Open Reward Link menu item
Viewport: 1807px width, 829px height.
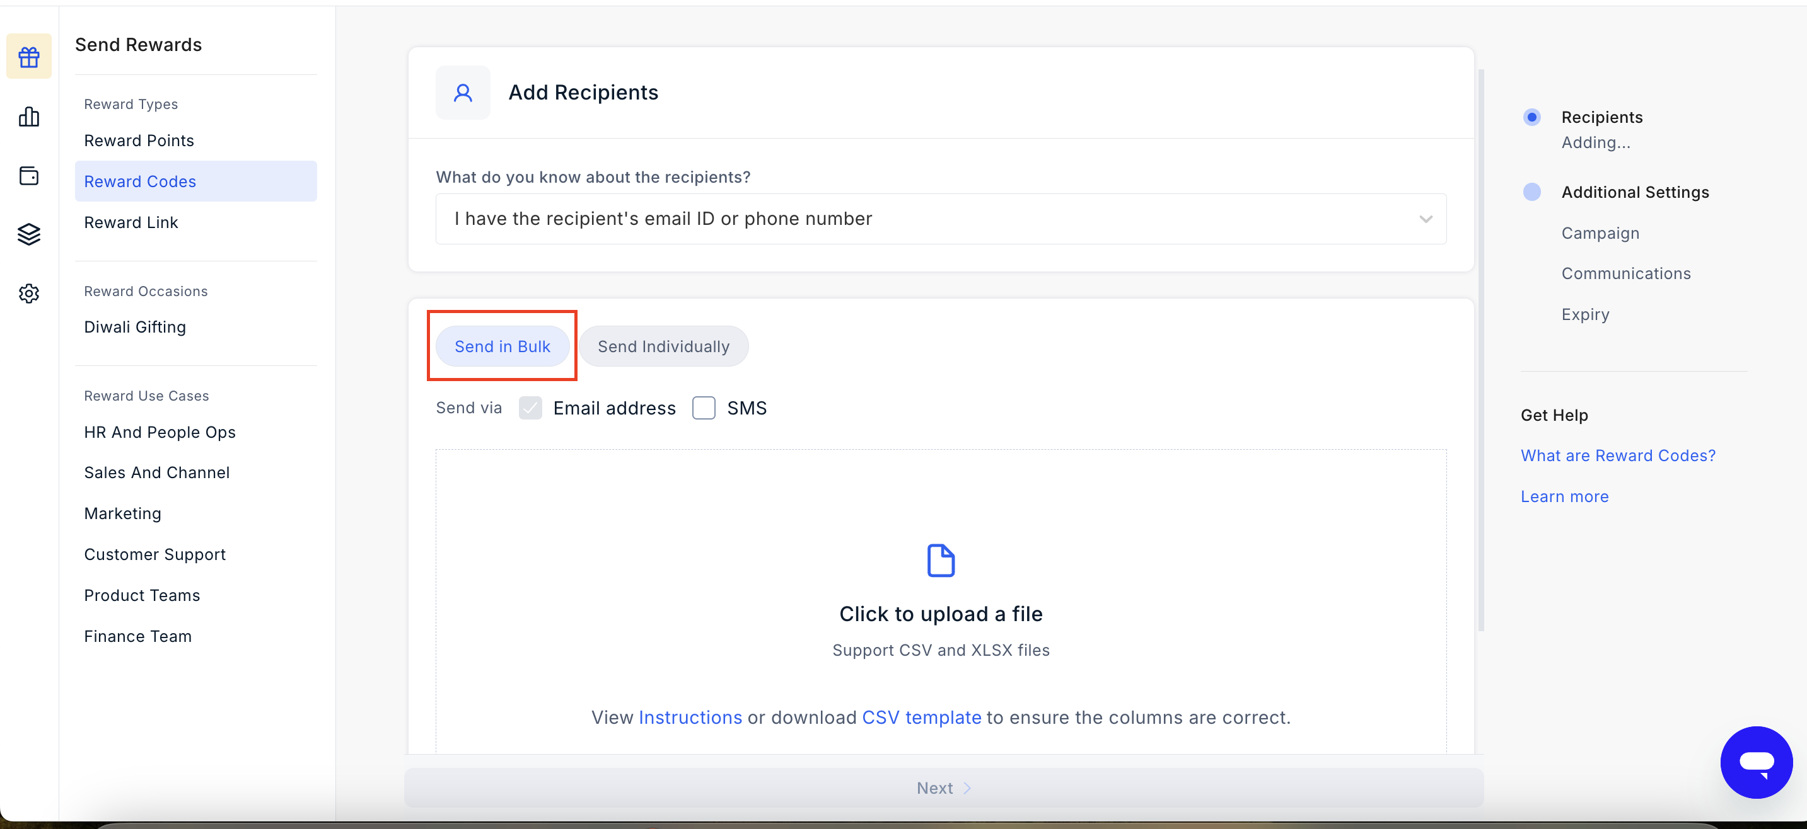click(131, 223)
